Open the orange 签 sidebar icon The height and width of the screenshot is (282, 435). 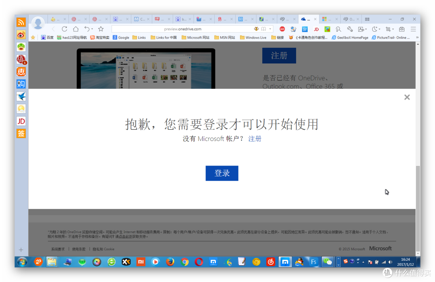pyautogui.click(x=21, y=133)
